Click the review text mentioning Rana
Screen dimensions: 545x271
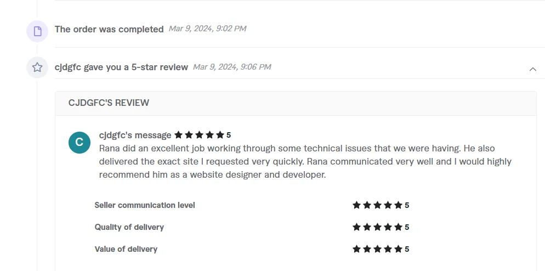click(x=305, y=162)
